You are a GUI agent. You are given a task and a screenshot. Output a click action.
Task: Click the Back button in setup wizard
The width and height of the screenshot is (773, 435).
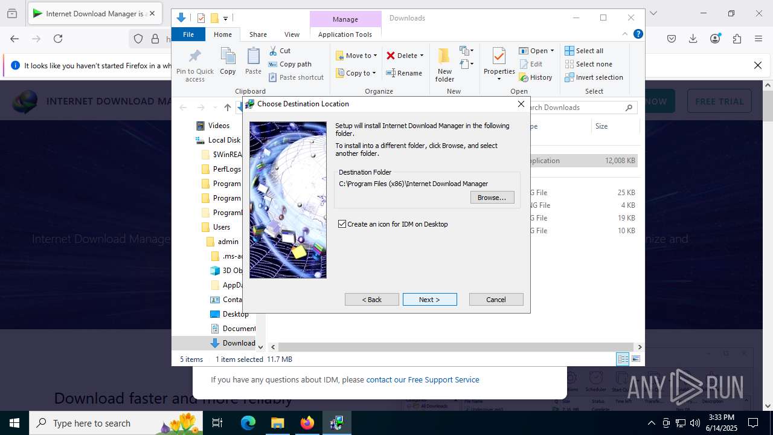pos(371,300)
